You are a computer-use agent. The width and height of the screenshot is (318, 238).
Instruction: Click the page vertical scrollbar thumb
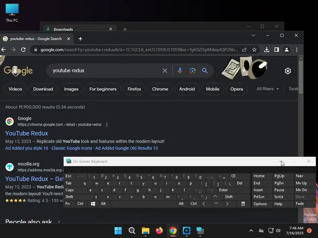[x=301, y=77]
